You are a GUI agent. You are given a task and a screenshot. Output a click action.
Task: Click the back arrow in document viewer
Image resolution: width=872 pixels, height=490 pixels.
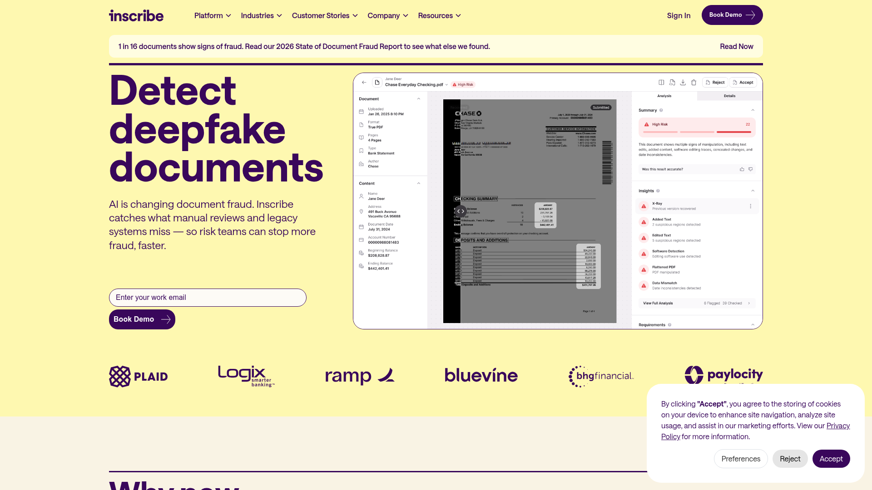(364, 83)
